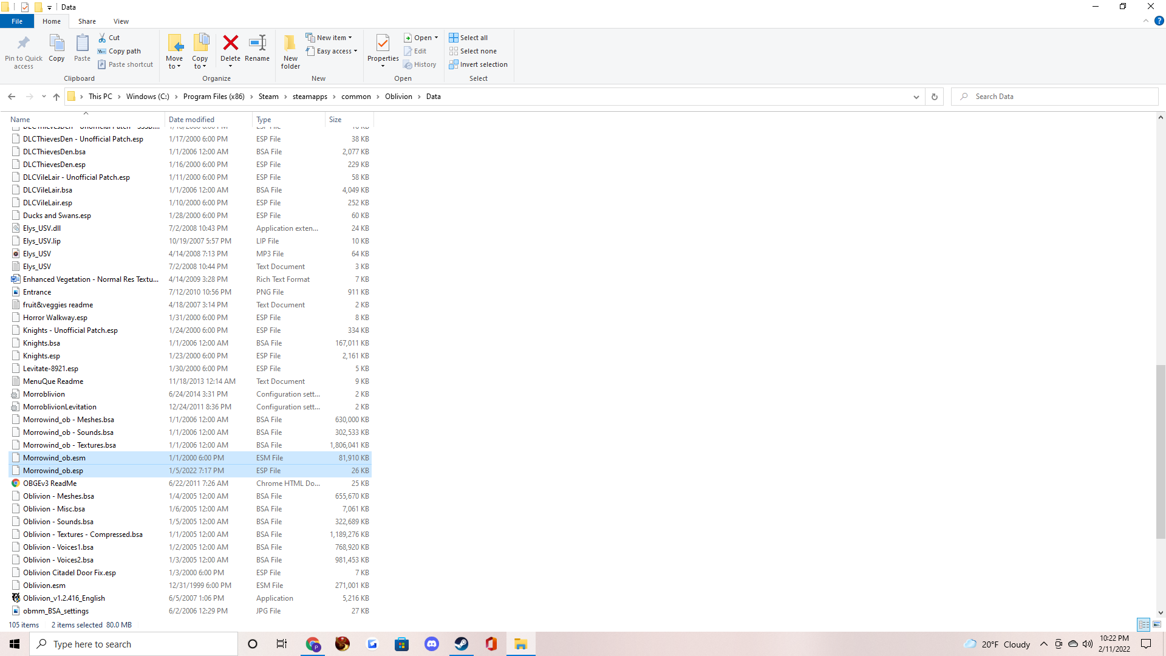Open the File menu
The width and height of the screenshot is (1166, 656).
click(17, 21)
